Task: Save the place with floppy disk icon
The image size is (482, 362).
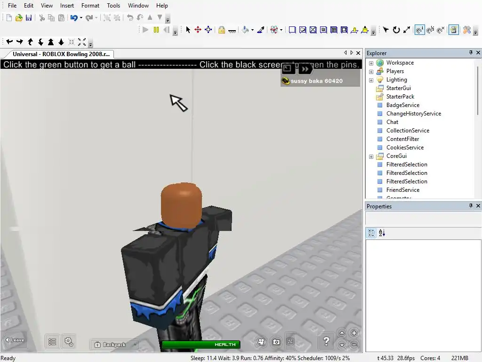Action: point(29,18)
